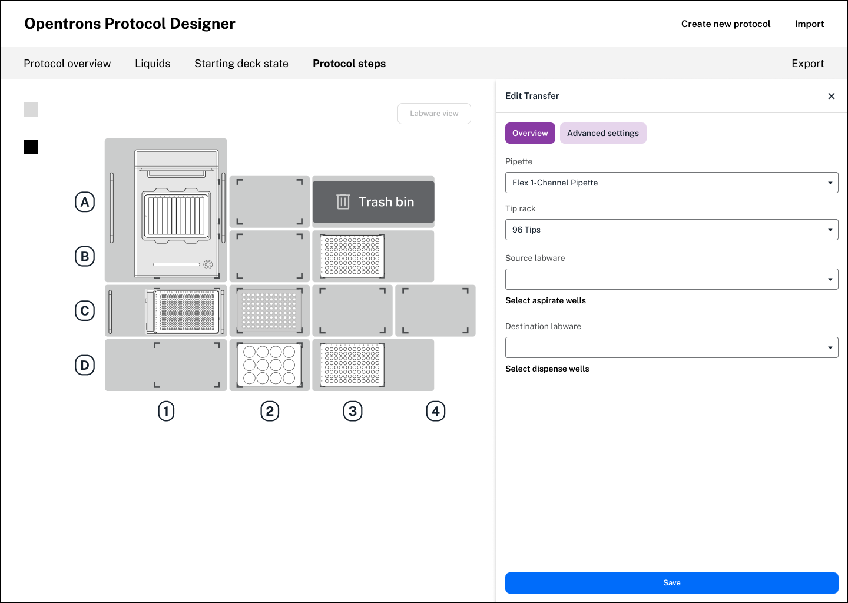Click the column 3 label marker

click(353, 411)
